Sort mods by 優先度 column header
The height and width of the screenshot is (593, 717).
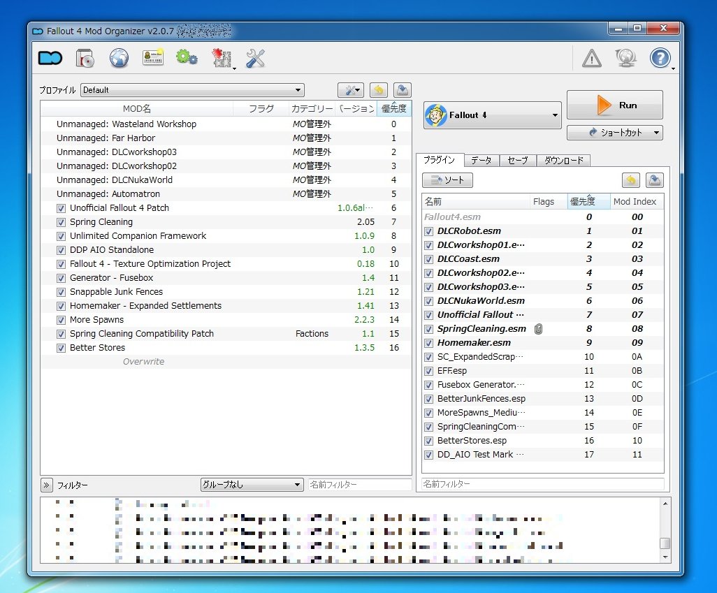pos(393,109)
